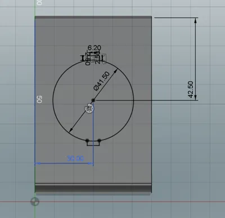The height and width of the screenshot is (218, 225).
Task: Click the upper-right arrowhead of the diameter dimension
Action: coord(116,71)
